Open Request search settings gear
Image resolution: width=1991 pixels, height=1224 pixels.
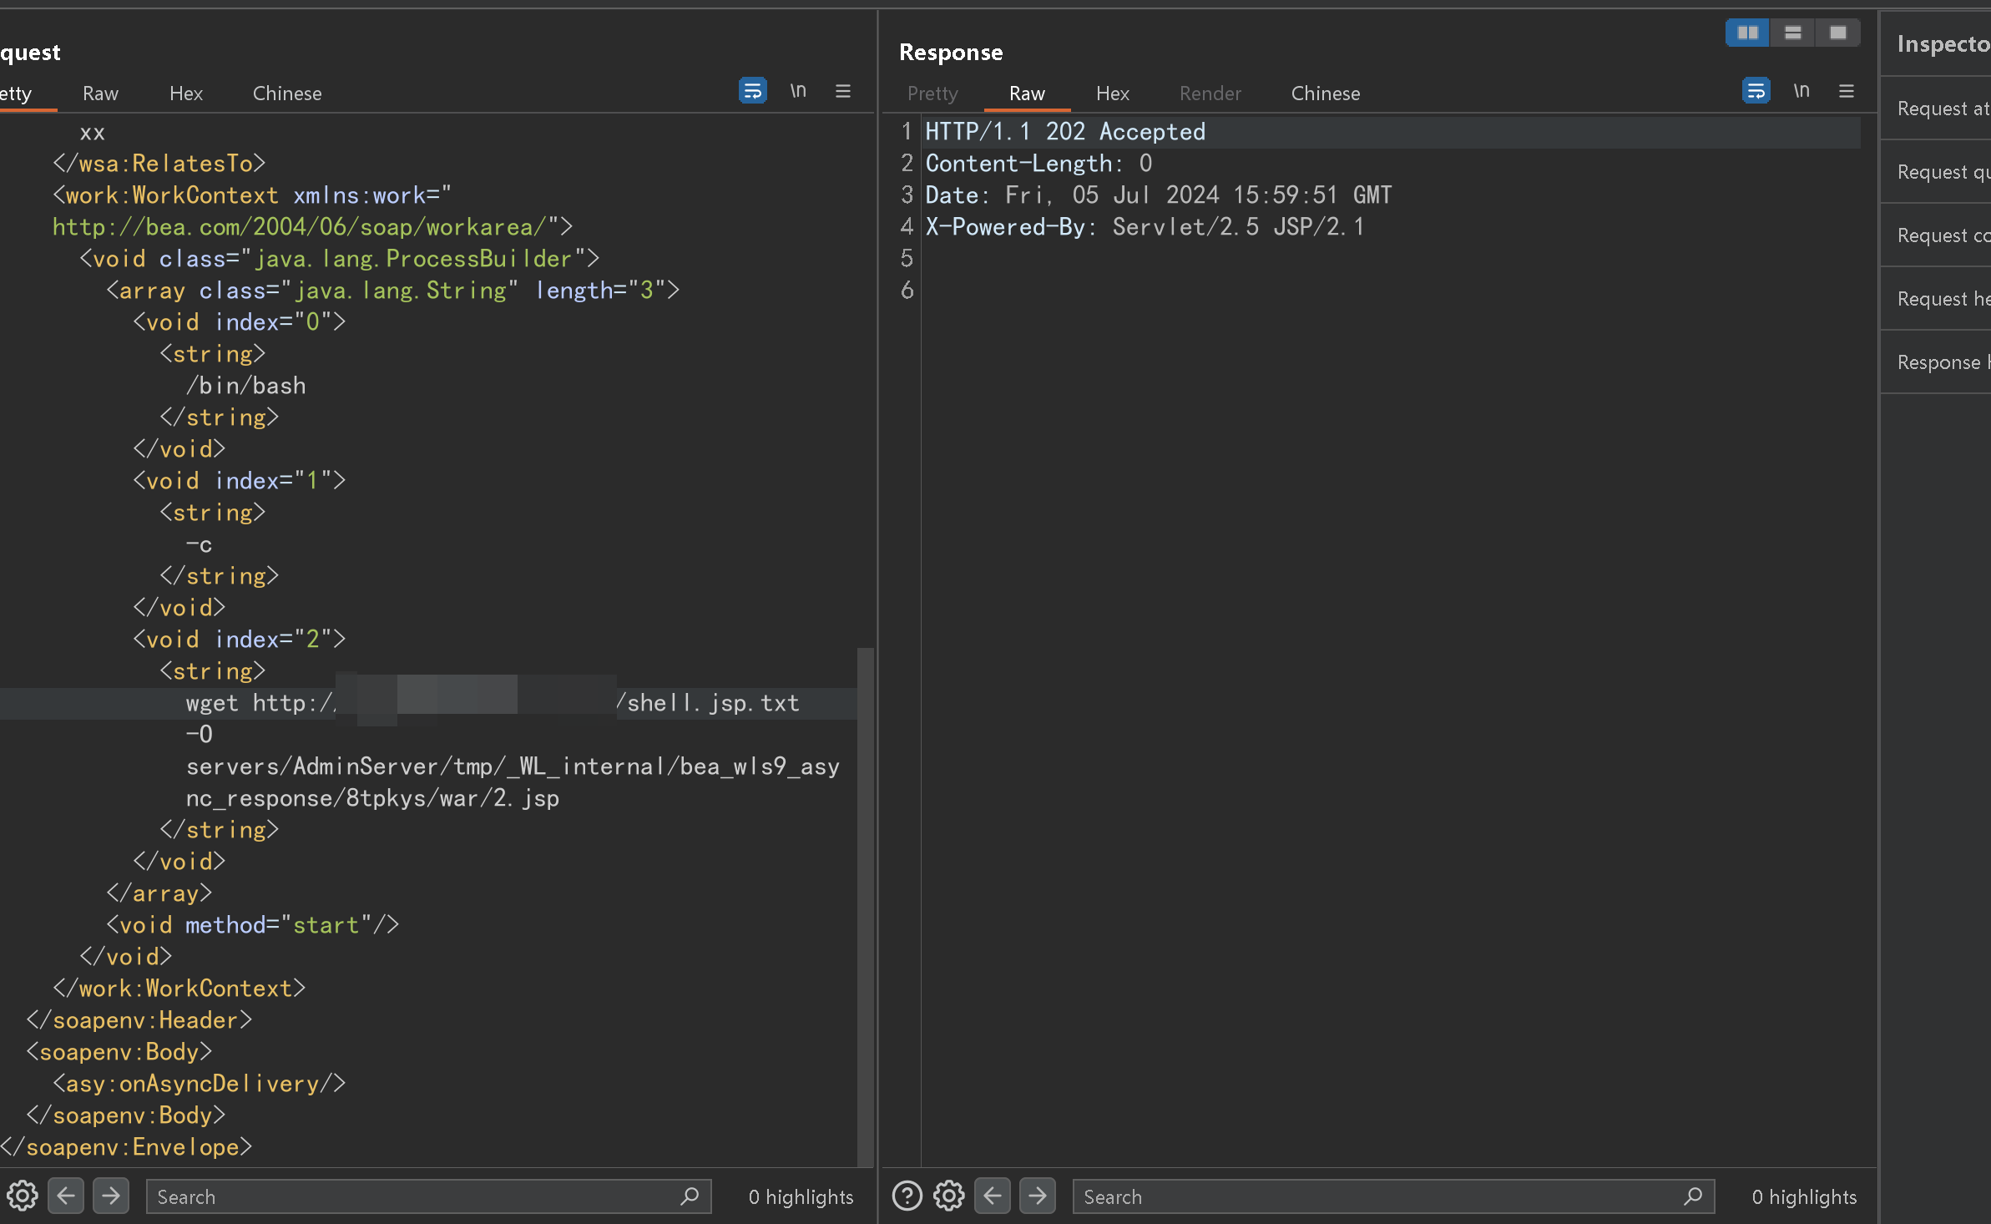(x=23, y=1196)
